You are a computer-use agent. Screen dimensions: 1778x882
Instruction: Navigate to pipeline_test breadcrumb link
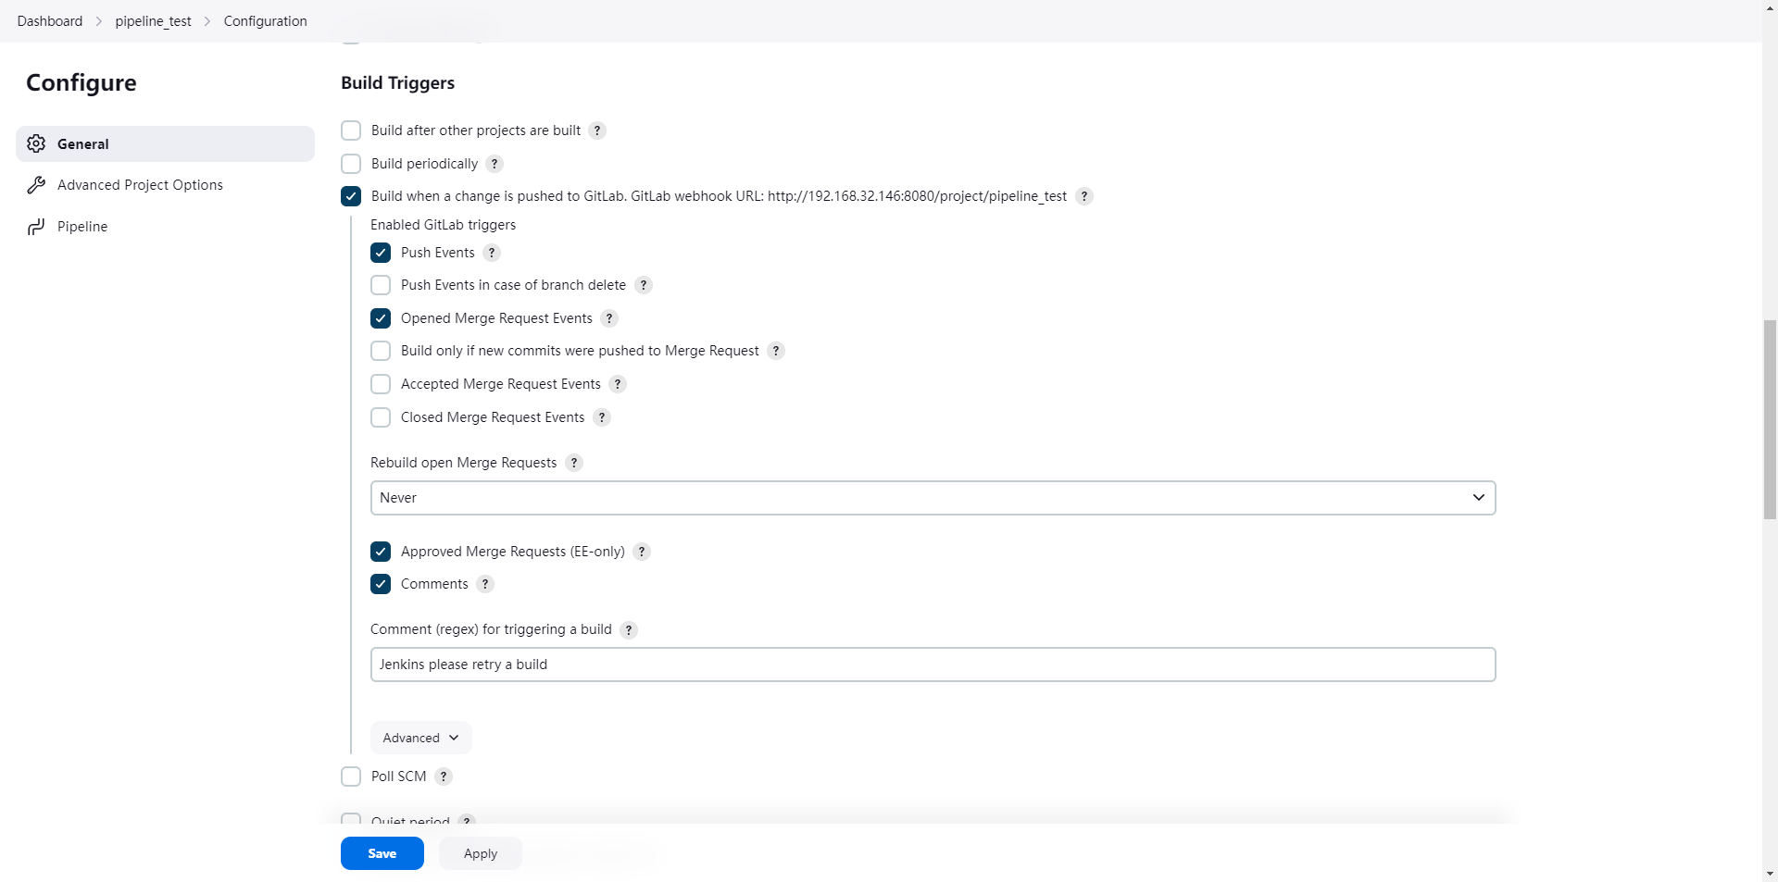(x=153, y=21)
